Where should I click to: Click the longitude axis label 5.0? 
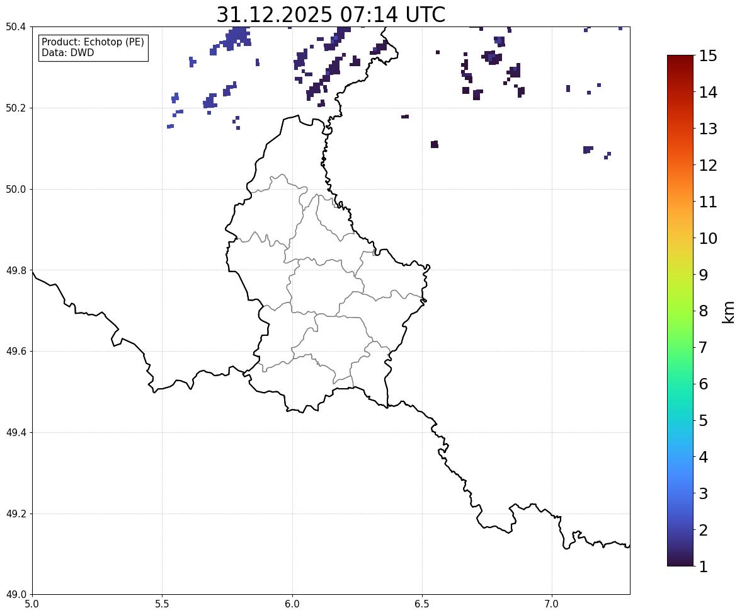click(x=32, y=604)
